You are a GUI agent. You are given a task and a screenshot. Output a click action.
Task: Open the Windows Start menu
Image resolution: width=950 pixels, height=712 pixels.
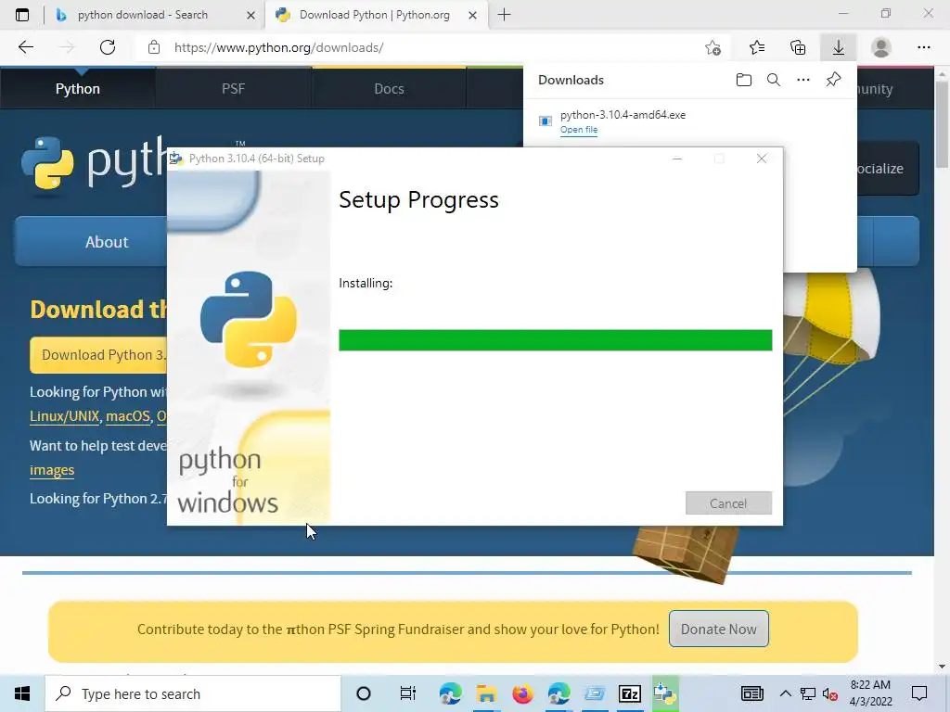[x=22, y=693]
